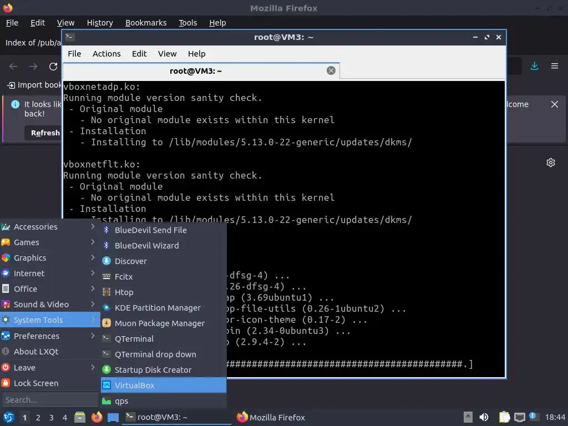Expand the Preferences category

tap(50, 336)
